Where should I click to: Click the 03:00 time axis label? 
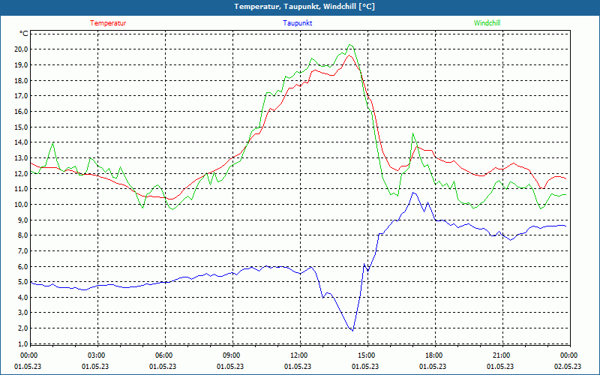click(x=97, y=355)
